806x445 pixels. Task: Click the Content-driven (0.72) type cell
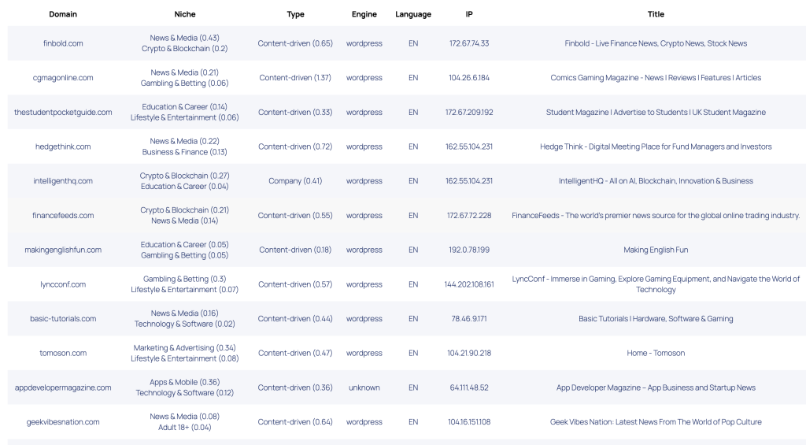295,146
